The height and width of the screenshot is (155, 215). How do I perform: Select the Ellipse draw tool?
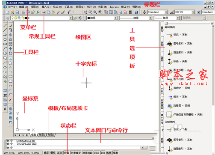pyautogui.click(x=5, y=67)
